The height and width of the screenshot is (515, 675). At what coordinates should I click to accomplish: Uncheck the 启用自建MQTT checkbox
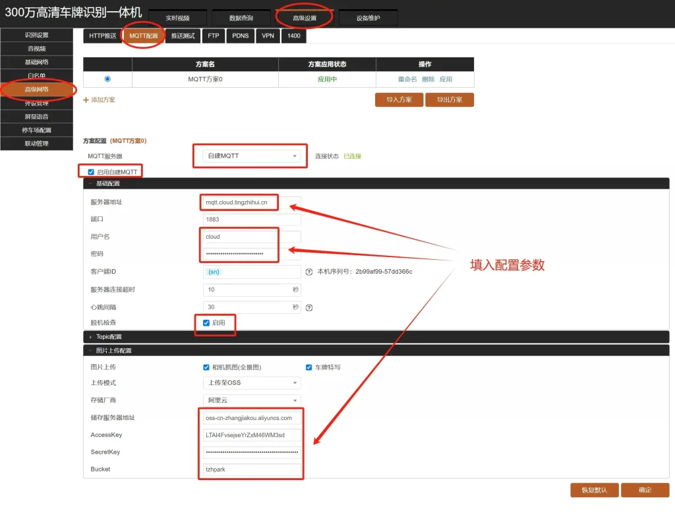click(90, 171)
